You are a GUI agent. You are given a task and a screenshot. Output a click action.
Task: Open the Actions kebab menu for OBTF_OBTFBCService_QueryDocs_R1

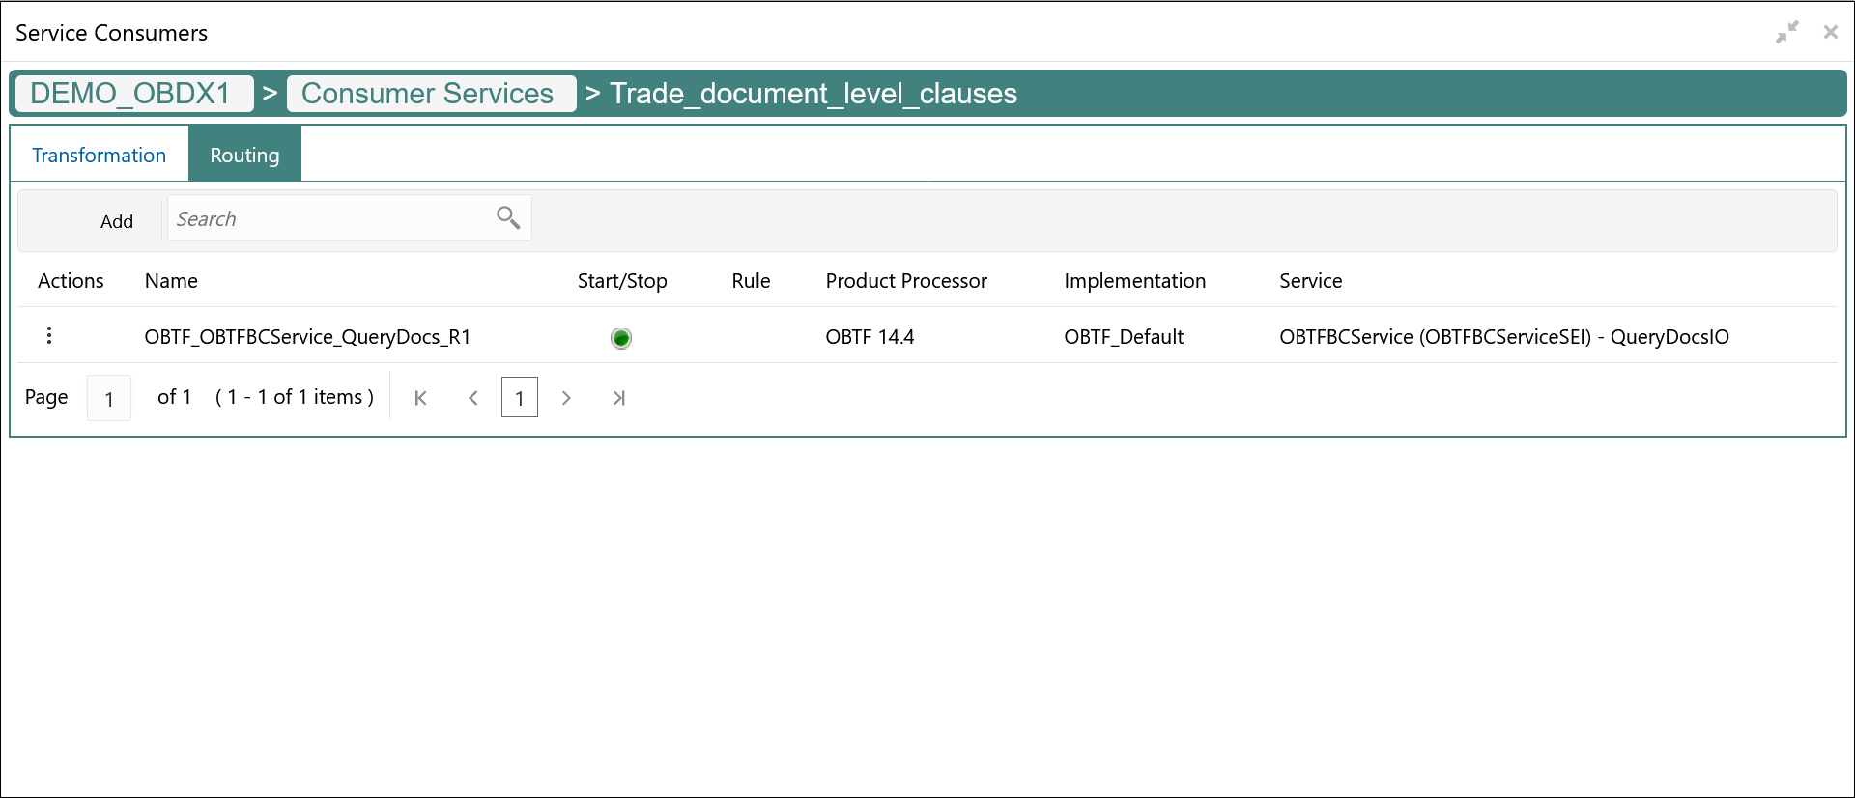[49, 335]
